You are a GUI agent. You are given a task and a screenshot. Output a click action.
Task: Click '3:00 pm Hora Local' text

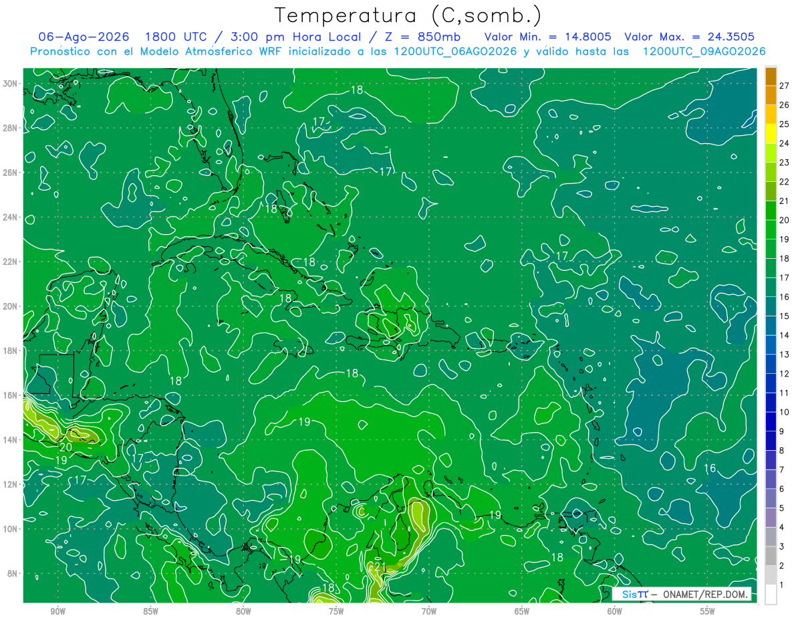[x=295, y=37]
